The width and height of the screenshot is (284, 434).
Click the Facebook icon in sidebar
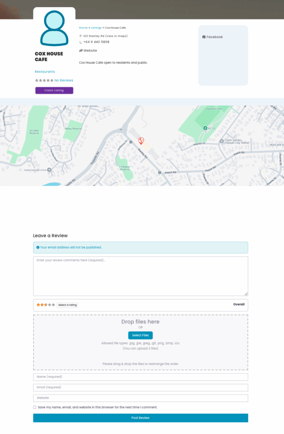point(204,37)
